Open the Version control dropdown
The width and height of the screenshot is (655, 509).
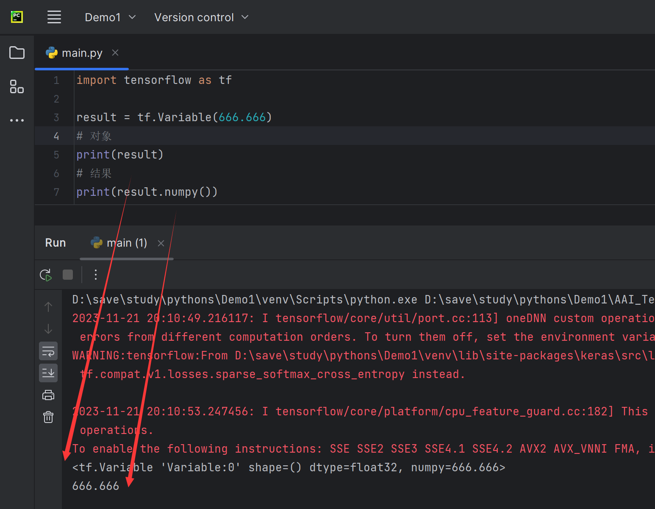[201, 17]
